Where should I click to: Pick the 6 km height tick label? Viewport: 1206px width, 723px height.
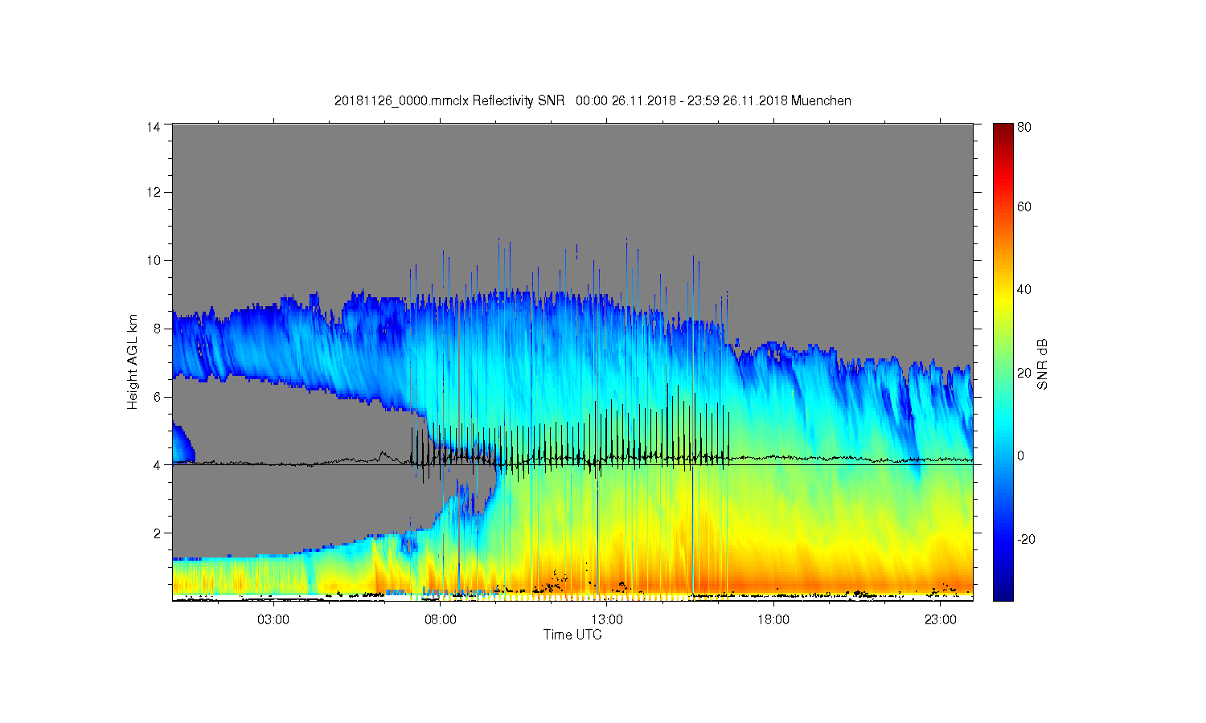click(x=157, y=397)
